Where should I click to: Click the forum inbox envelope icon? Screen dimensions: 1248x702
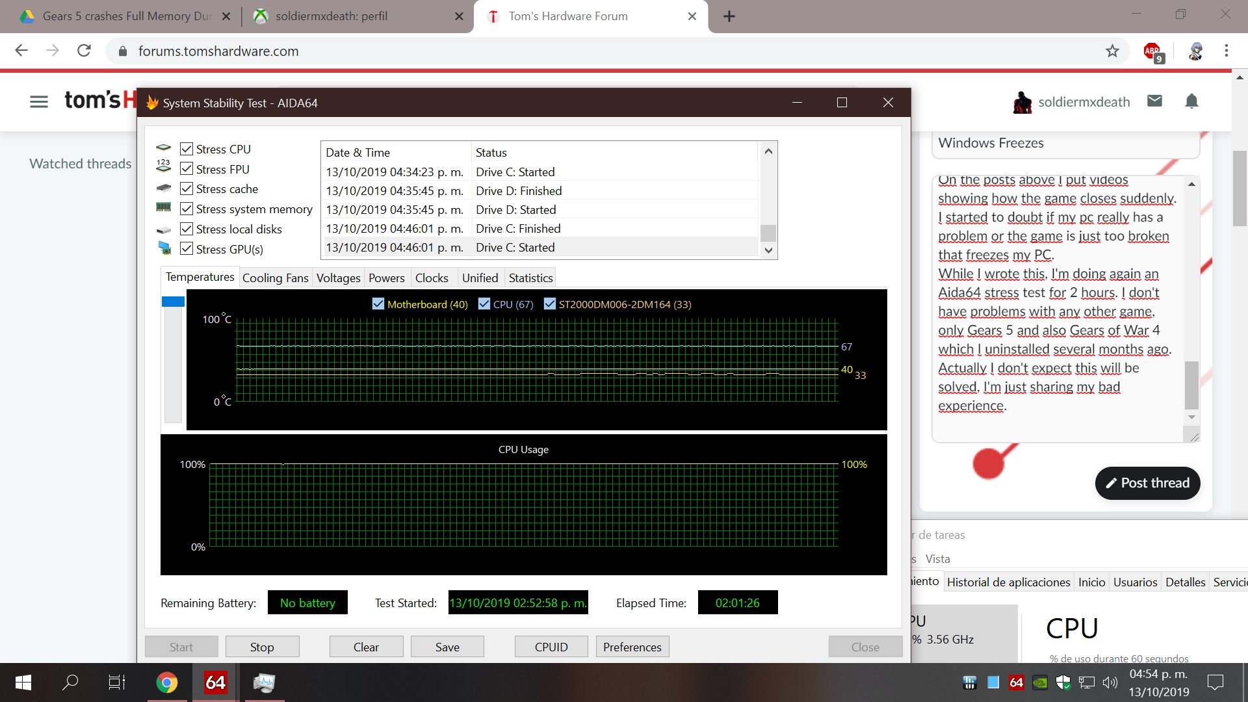(x=1154, y=101)
